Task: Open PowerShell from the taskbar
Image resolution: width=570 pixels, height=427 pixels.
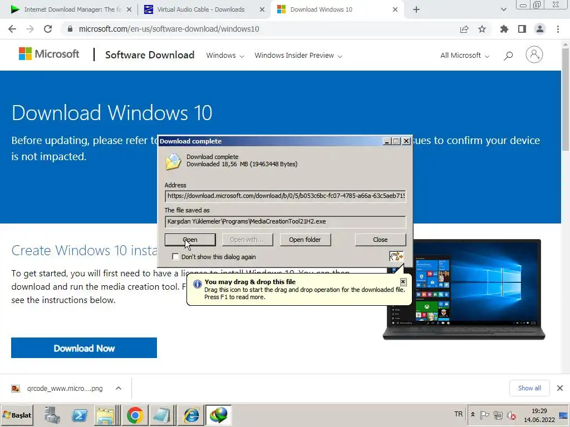Action: 80,415
